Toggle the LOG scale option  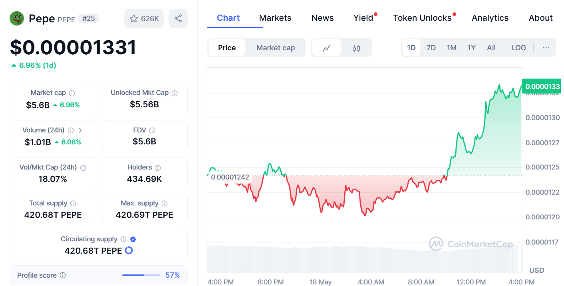pyautogui.click(x=518, y=47)
